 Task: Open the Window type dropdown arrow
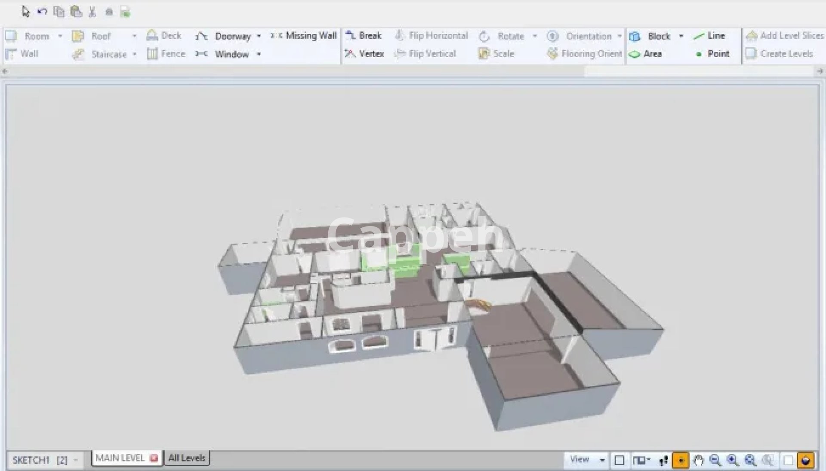(259, 54)
